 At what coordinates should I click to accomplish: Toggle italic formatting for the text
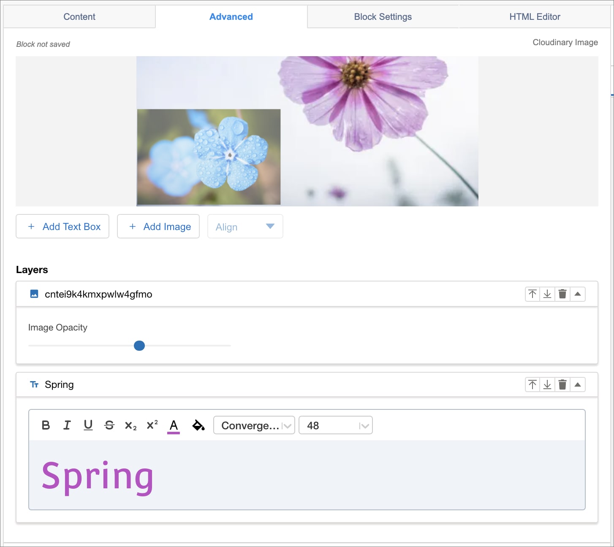[x=67, y=425]
